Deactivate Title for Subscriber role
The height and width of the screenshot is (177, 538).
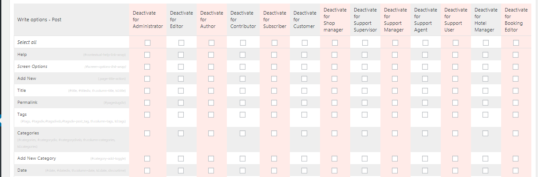(274, 90)
